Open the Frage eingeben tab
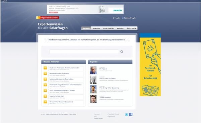 (x=109, y=28)
